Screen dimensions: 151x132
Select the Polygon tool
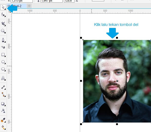click(x=3, y=69)
